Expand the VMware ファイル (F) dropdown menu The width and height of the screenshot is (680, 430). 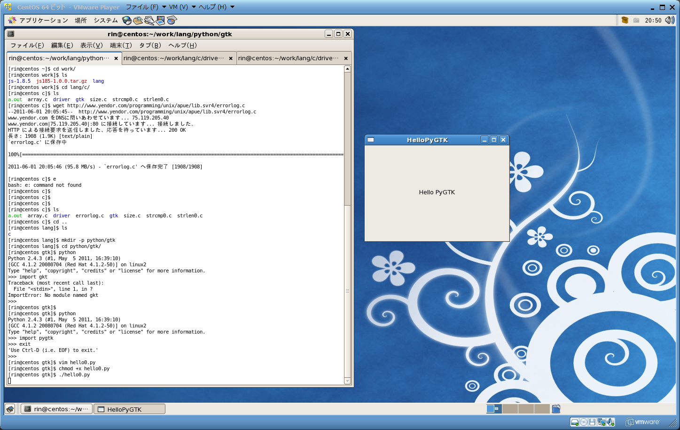click(x=145, y=7)
